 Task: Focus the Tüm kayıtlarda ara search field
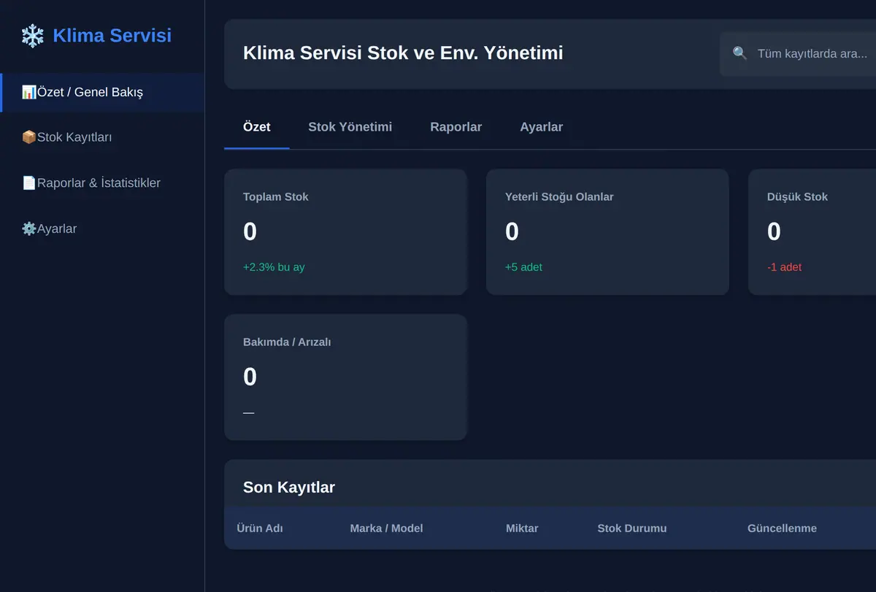pos(798,53)
